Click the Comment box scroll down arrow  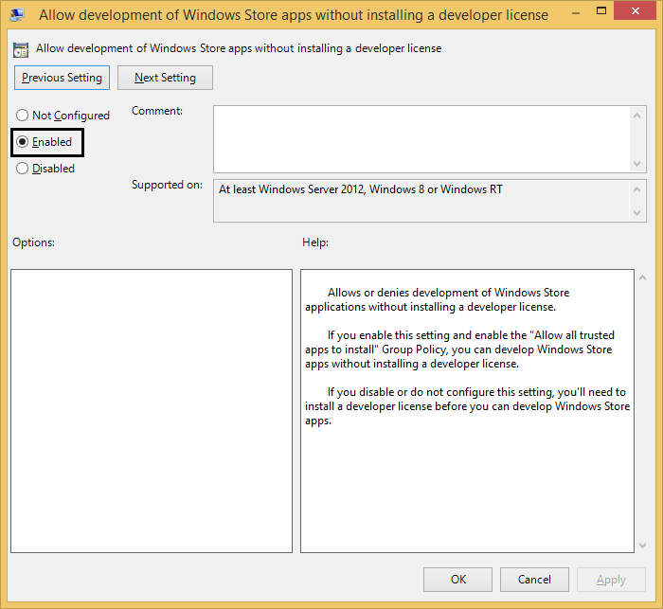[637, 164]
